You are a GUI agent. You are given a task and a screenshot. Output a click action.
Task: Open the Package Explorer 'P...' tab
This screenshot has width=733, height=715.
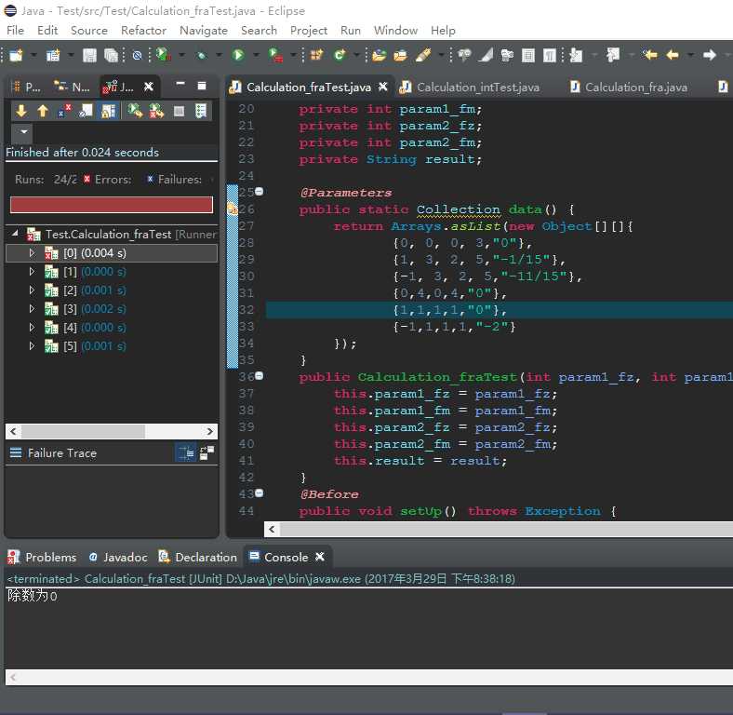point(26,87)
